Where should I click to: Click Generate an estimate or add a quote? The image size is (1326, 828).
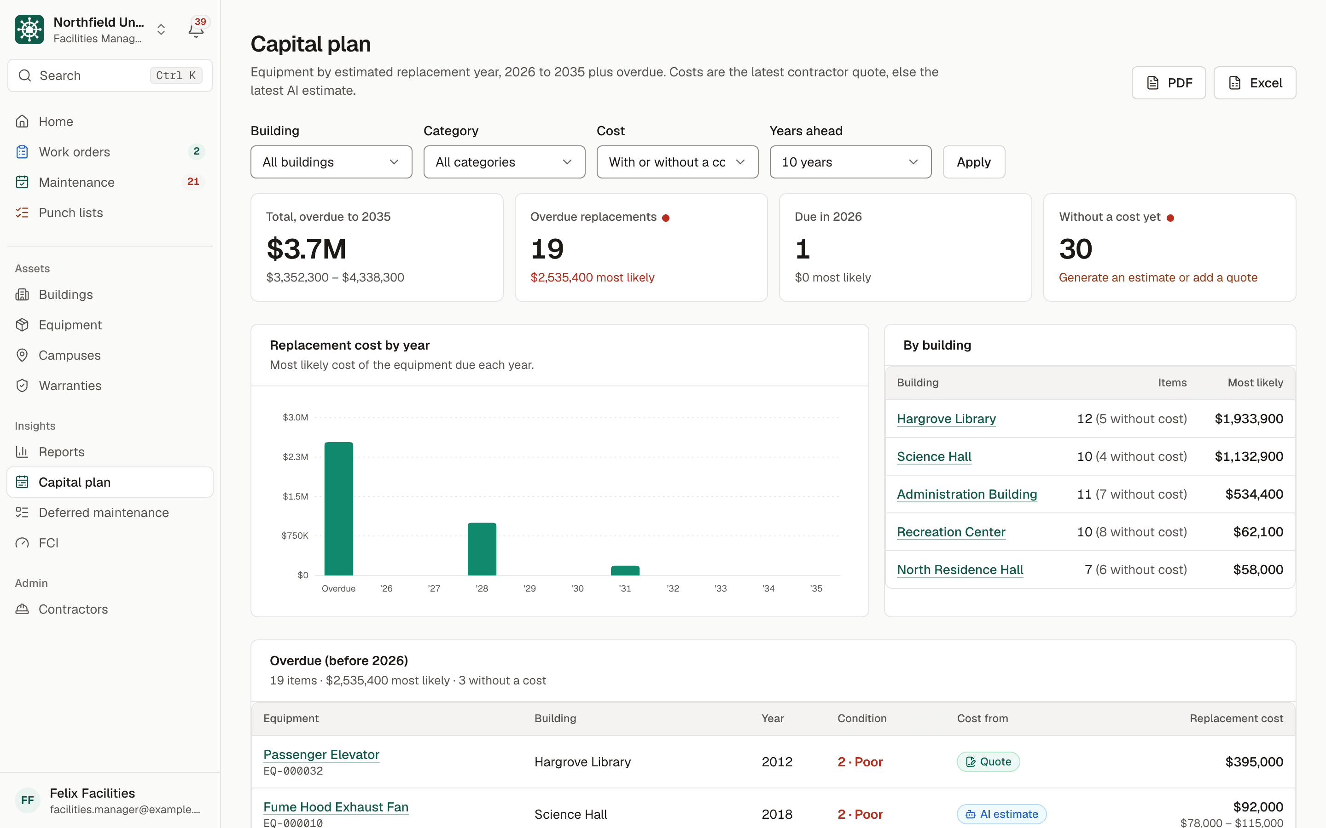point(1158,278)
